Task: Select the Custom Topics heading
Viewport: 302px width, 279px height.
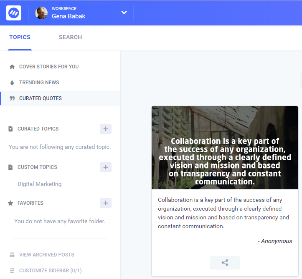Action: pos(37,167)
